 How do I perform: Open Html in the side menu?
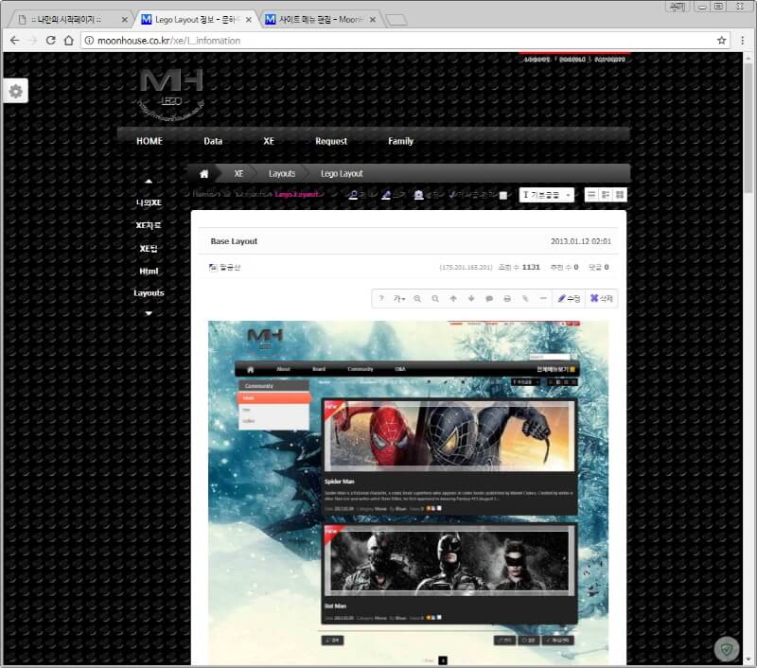[149, 272]
